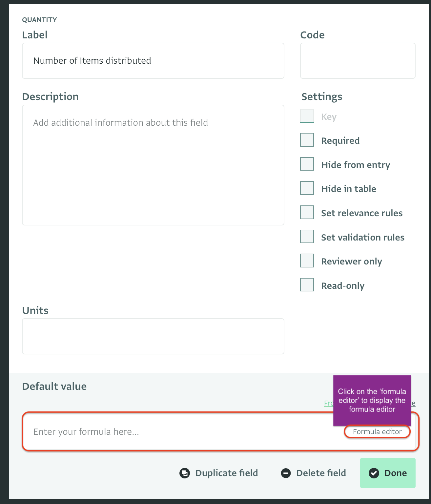This screenshot has height=504, width=431.
Task: Edit the Label showing Number of Items distributed
Action: [153, 60]
